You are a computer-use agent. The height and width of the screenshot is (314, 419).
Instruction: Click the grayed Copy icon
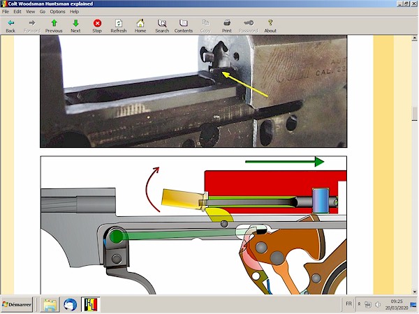tap(205, 26)
